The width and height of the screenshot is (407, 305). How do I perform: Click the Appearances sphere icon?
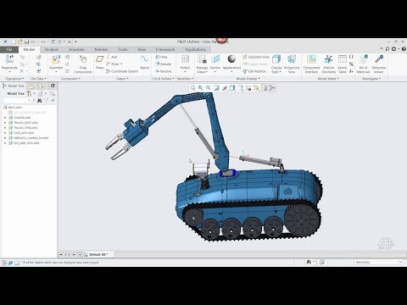(231, 58)
